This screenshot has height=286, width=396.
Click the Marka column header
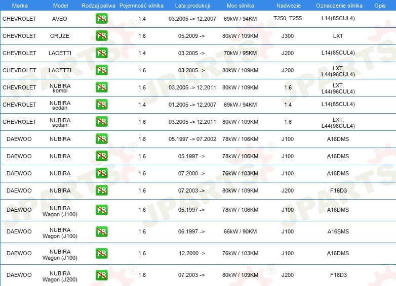(19, 5)
